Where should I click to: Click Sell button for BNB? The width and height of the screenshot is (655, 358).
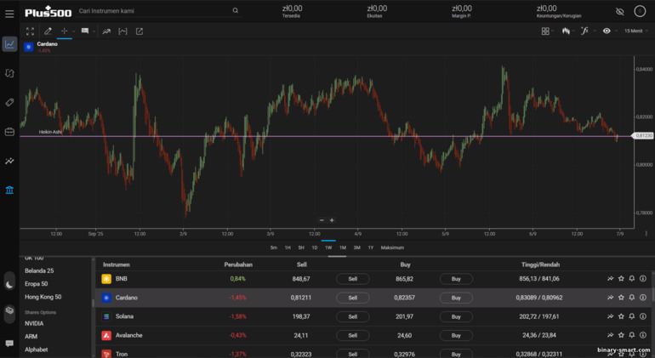click(x=352, y=279)
